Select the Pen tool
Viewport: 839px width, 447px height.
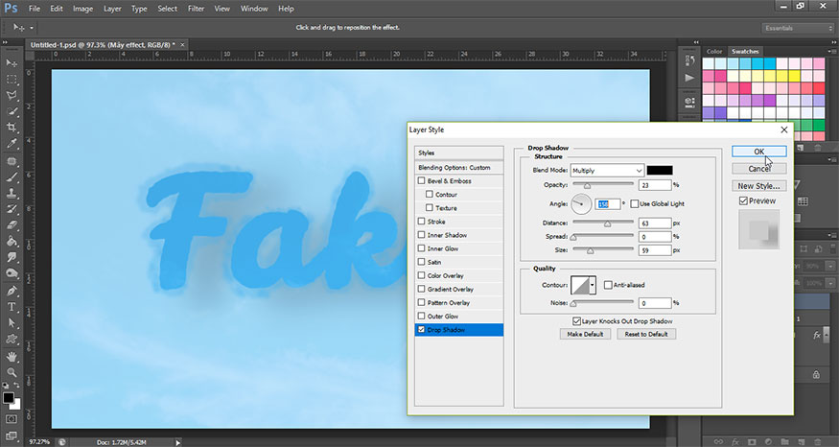point(12,291)
